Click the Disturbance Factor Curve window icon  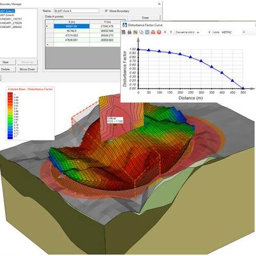pos(125,25)
